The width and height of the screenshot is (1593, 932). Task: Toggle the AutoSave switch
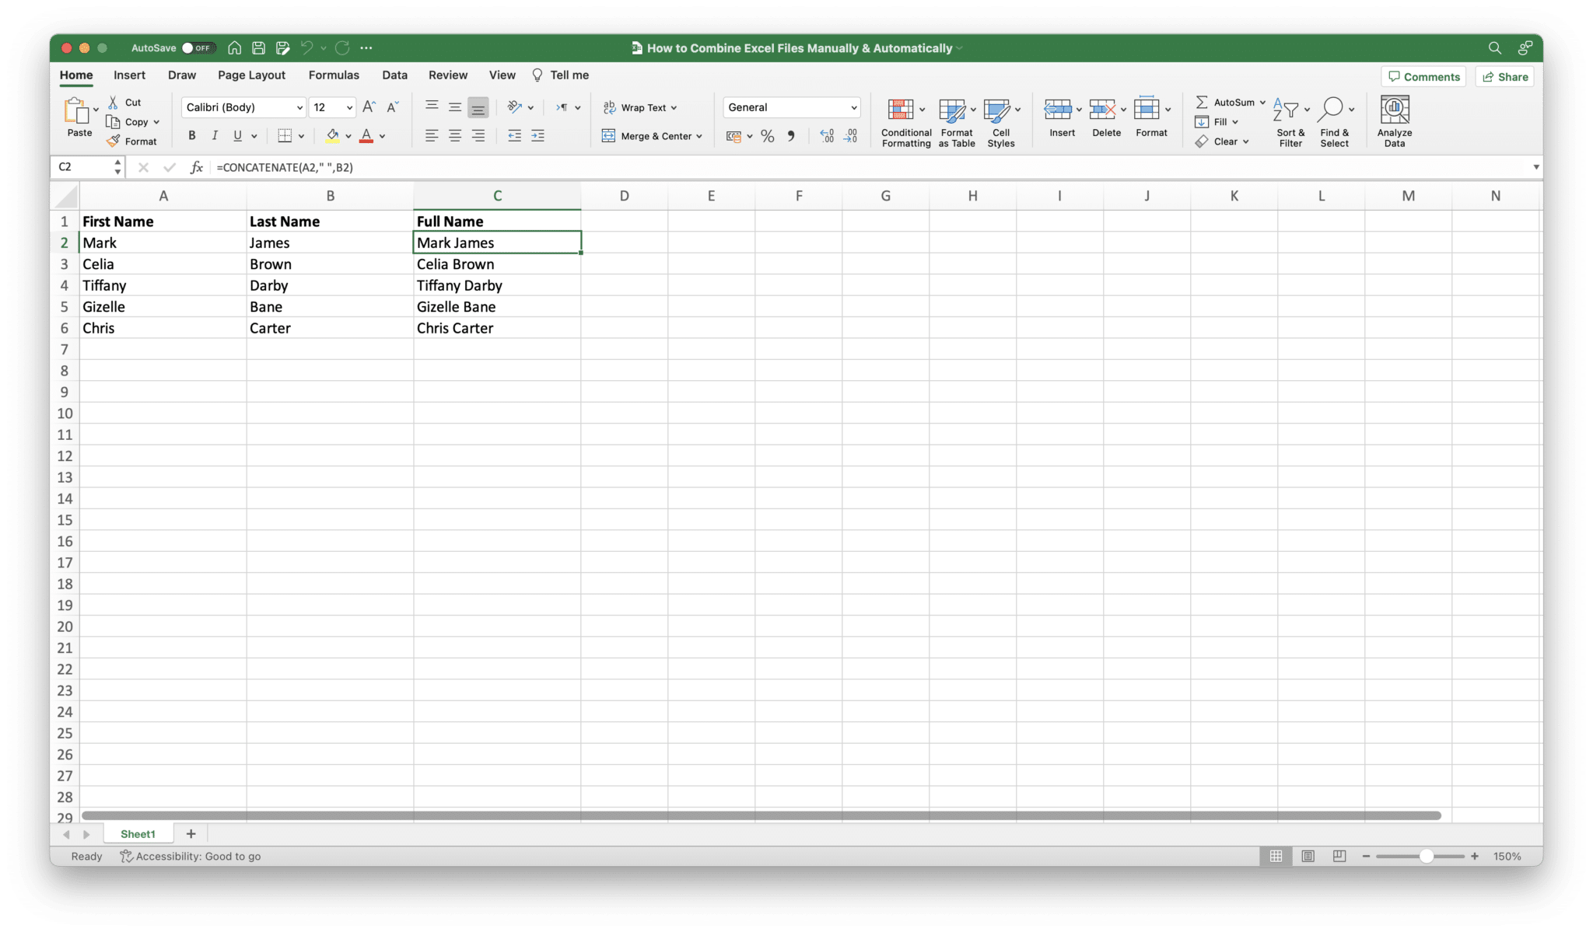point(198,48)
